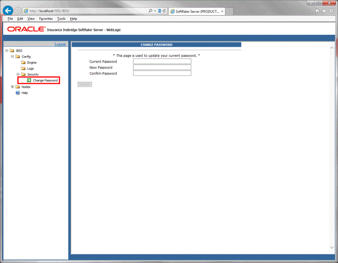The image size is (338, 263).
Task: Open the Edit menu
Action: point(20,19)
